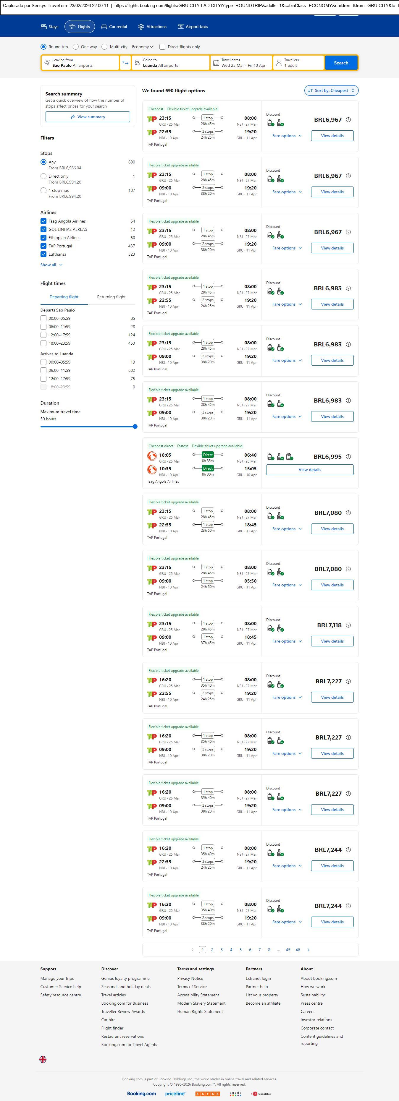Click the next page arrow in pagination
The height and width of the screenshot is (1101, 399).
click(308, 949)
